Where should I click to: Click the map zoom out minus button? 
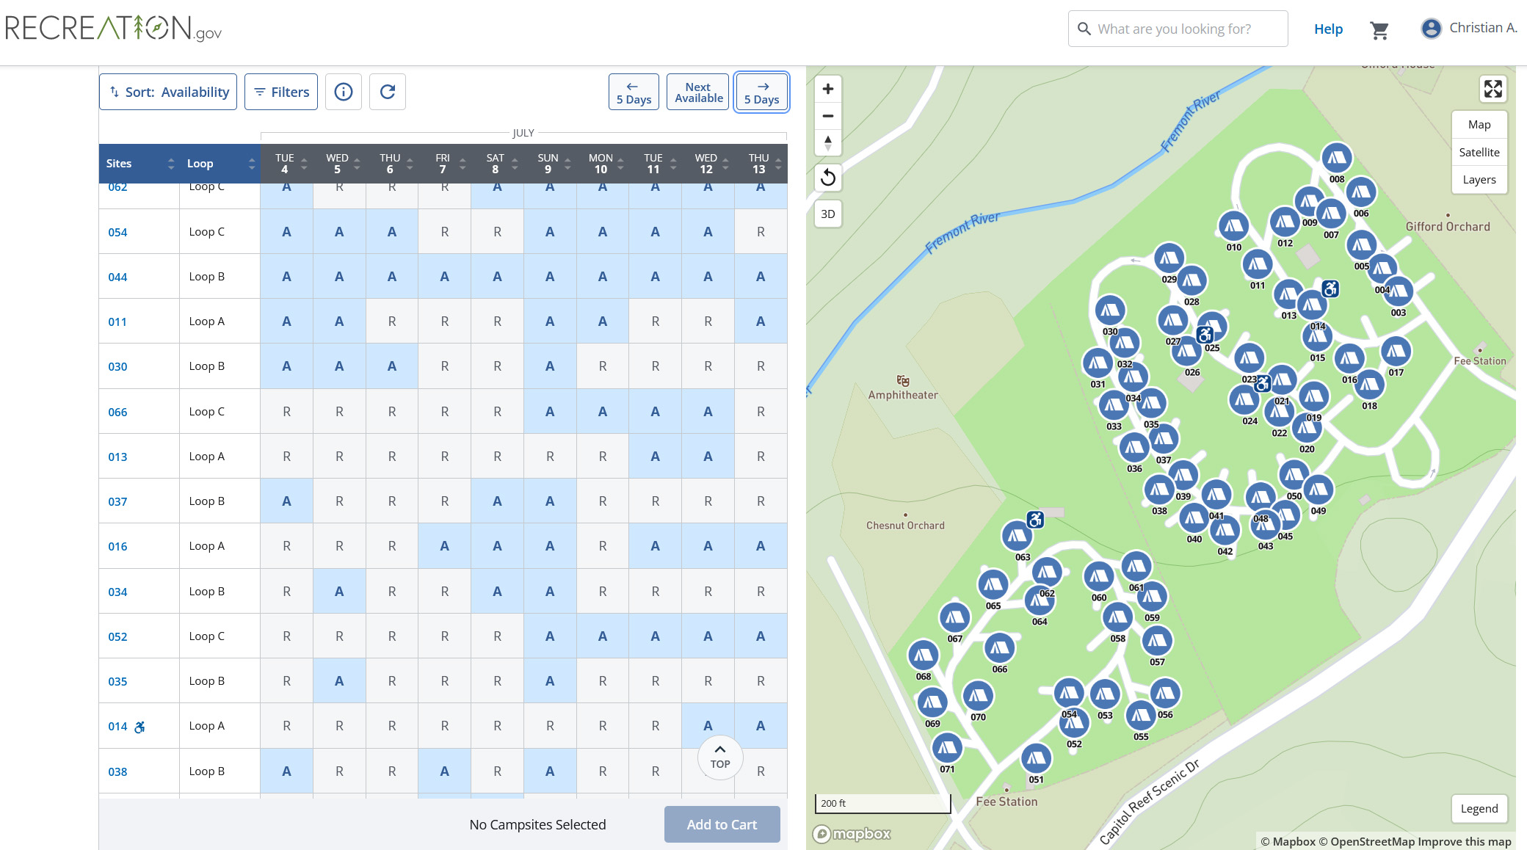pos(827,116)
